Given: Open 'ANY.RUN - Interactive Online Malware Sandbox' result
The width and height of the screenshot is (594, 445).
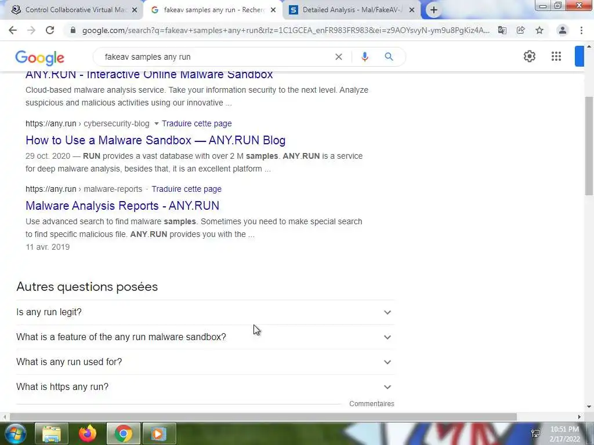Looking at the screenshot, I should 149,74.
